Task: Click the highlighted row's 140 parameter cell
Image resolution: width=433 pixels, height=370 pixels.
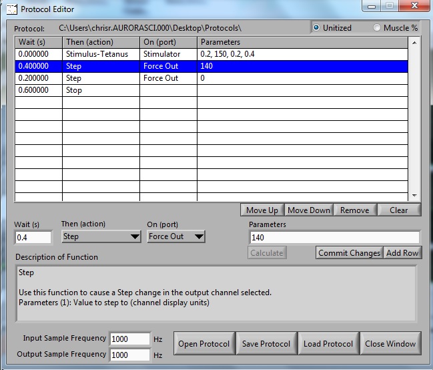Action: click(x=302, y=66)
